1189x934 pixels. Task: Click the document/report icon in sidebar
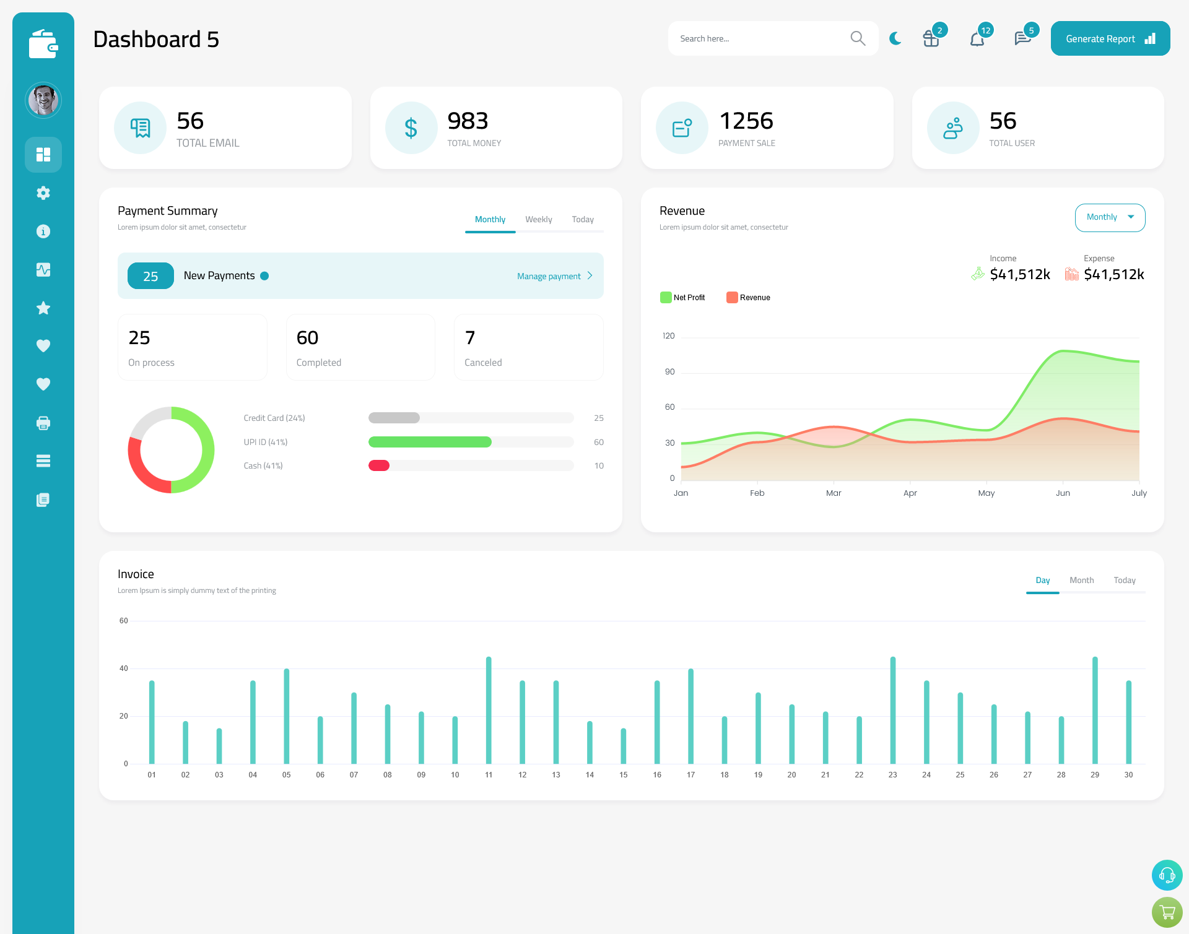click(x=43, y=500)
